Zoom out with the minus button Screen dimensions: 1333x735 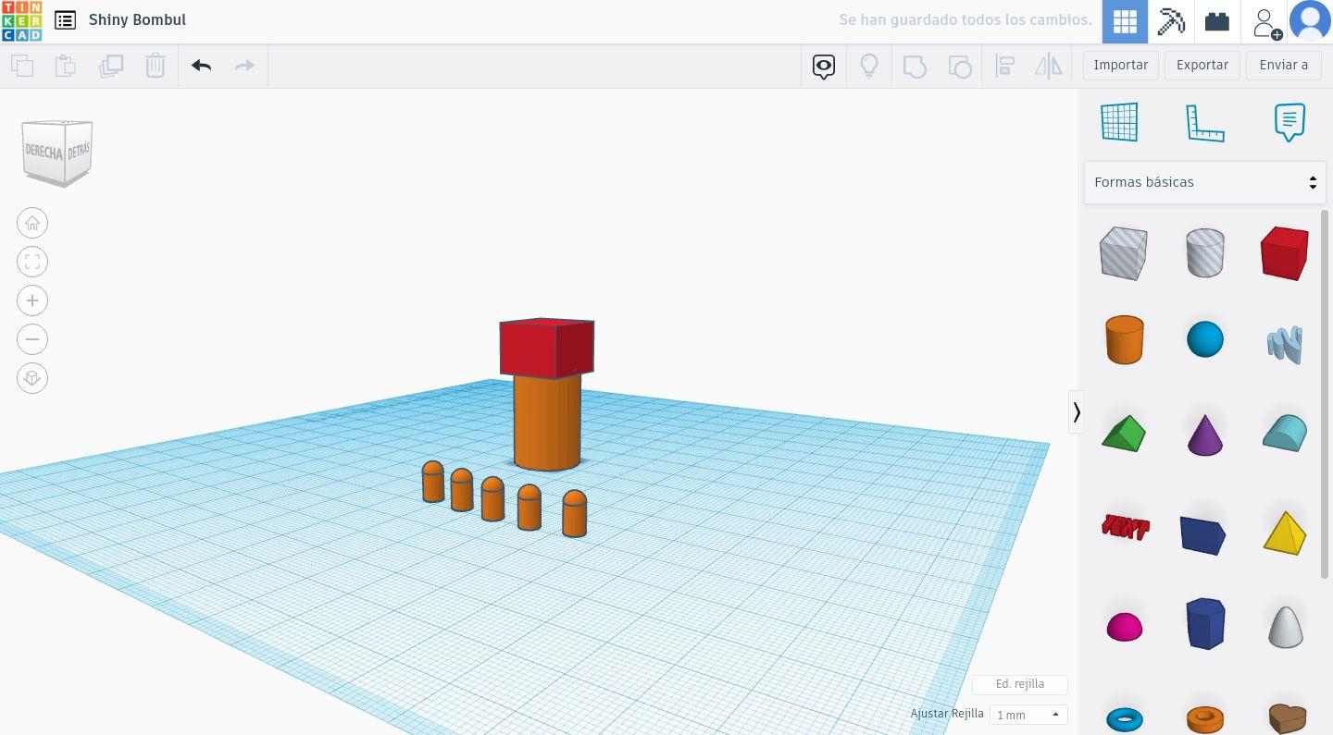[x=32, y=339]
